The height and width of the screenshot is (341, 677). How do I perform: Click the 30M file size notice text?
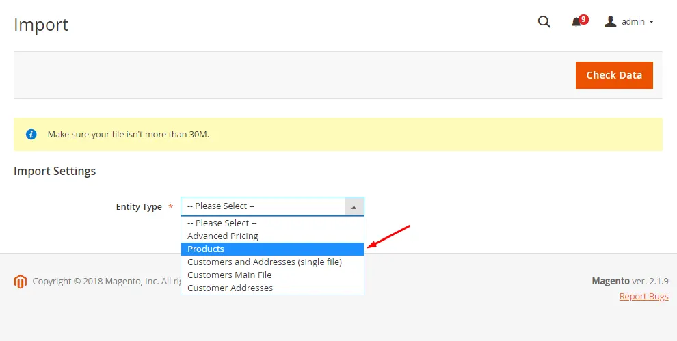(128, 135)
